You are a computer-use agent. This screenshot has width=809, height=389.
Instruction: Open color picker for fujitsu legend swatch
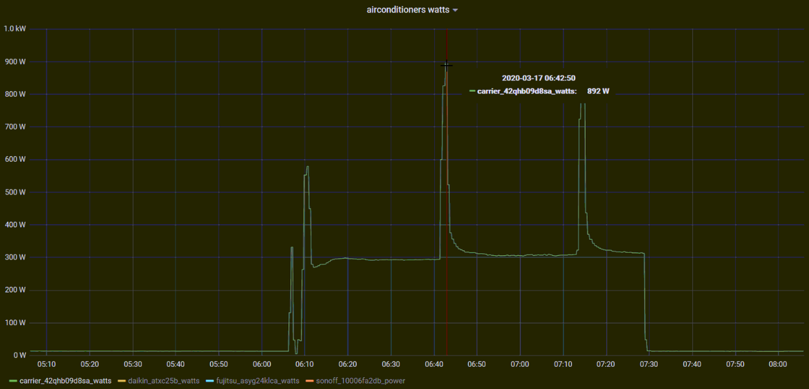(x=209, y=381)
